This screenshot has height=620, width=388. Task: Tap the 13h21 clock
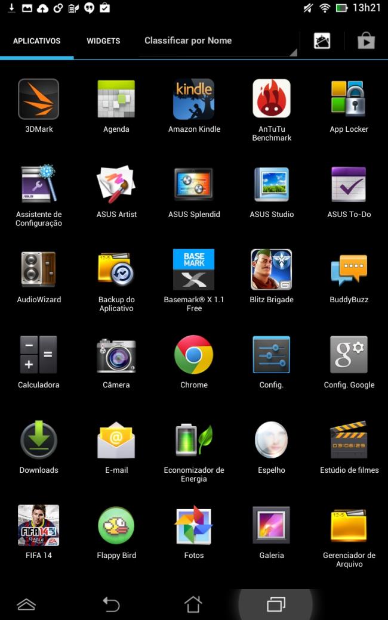pyautogui.click(x=367, y=8)
